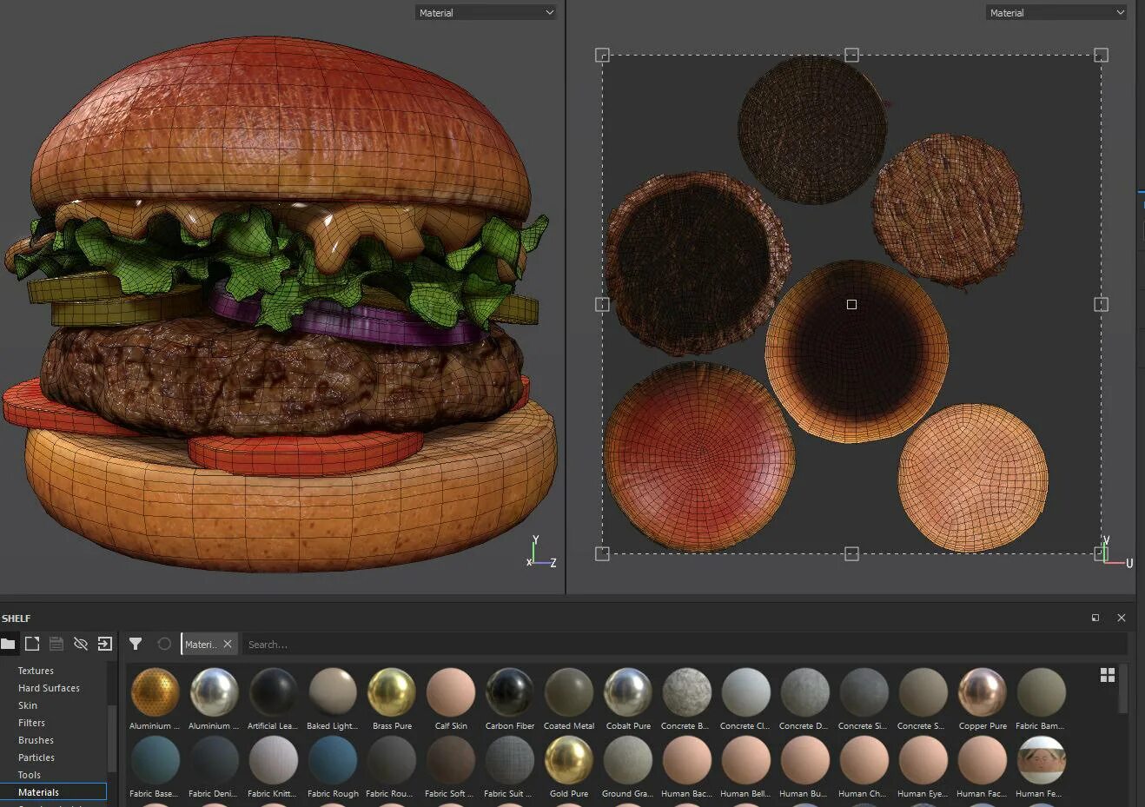Select the blue Fabric Rough material
This screenshot has width=1145, height=807.
[333, 760]
